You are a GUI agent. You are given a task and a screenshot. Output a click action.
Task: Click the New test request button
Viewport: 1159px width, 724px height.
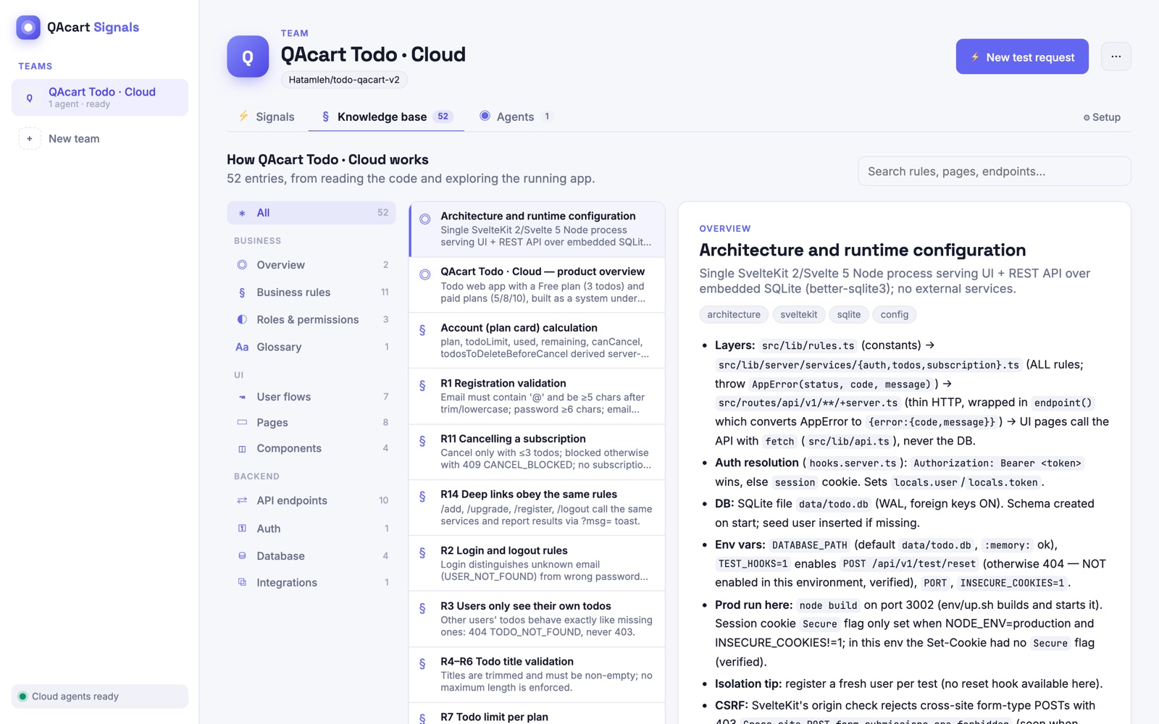1021,56
